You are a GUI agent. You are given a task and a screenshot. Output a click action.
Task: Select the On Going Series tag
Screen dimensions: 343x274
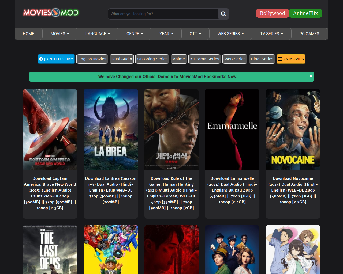152,59
